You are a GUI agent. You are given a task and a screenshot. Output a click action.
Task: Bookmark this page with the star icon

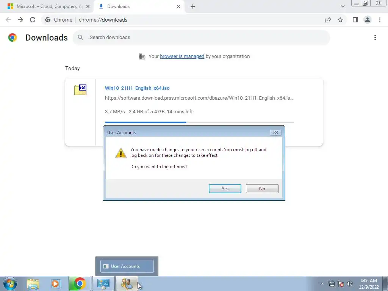(340, 20)
